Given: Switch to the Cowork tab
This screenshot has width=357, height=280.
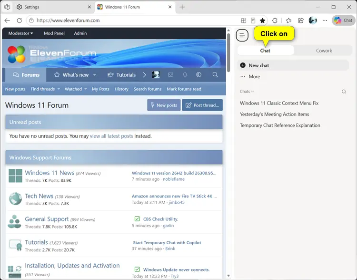Looking at the screenshot, I should (x=324, y=51).
